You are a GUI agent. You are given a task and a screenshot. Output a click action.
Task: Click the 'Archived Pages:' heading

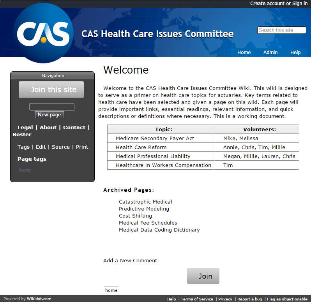(x=129, y=190)
